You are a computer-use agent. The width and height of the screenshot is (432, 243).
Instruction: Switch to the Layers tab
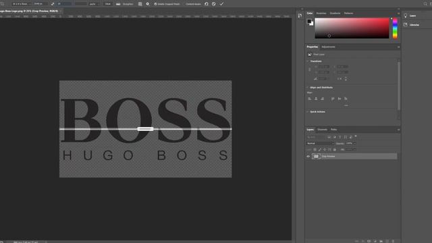pyautogui.click(x=310, y=130)
